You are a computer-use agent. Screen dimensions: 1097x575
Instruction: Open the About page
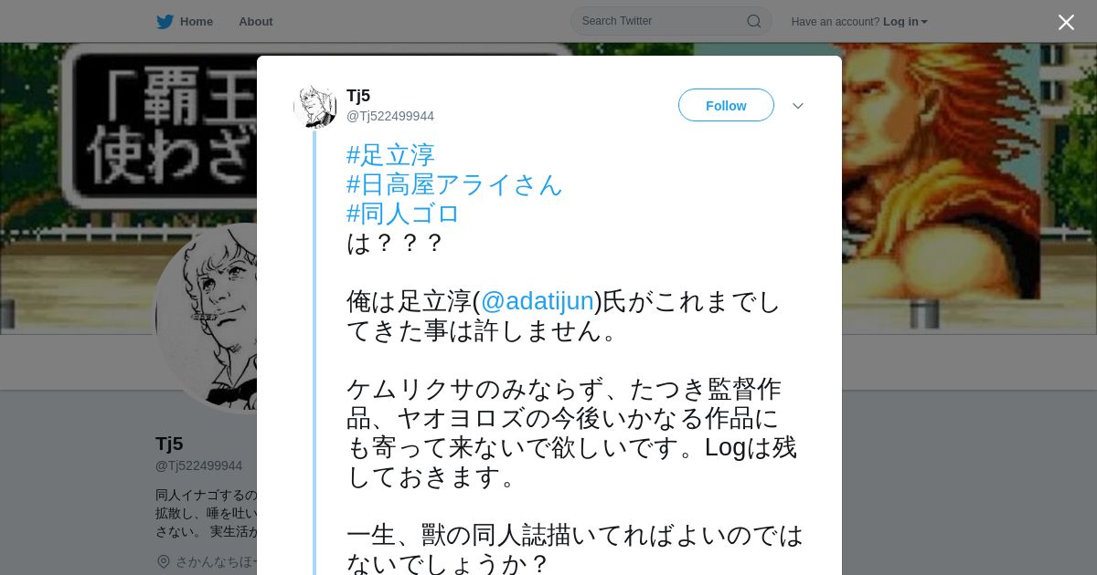[255, 22]
